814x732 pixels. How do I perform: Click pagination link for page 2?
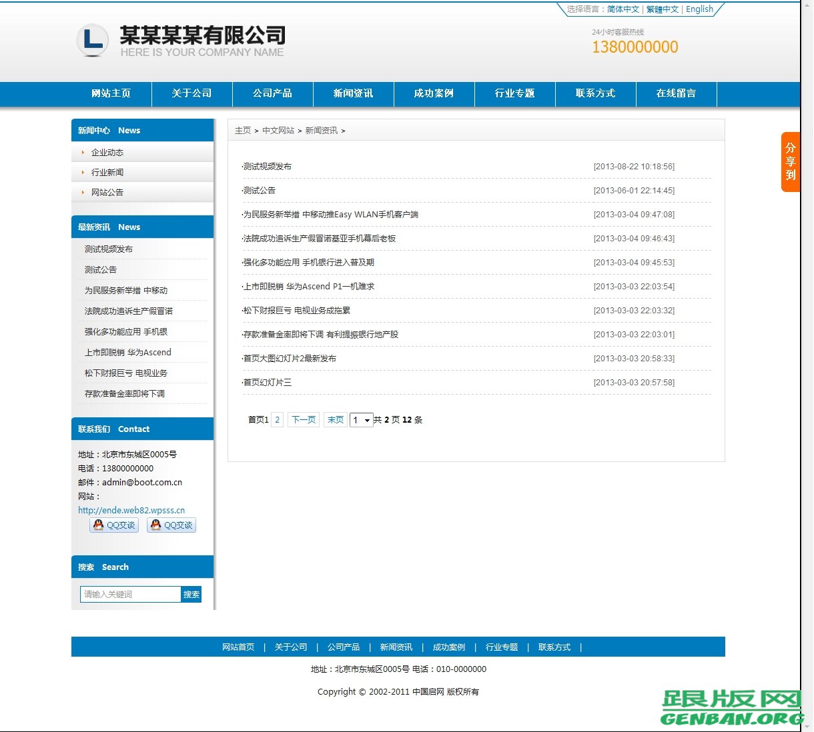point(277,420)
